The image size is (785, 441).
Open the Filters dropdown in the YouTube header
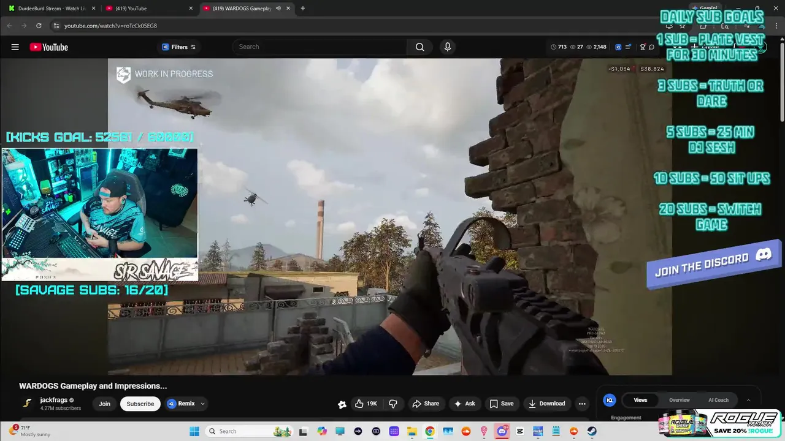[x=178, y=47]
